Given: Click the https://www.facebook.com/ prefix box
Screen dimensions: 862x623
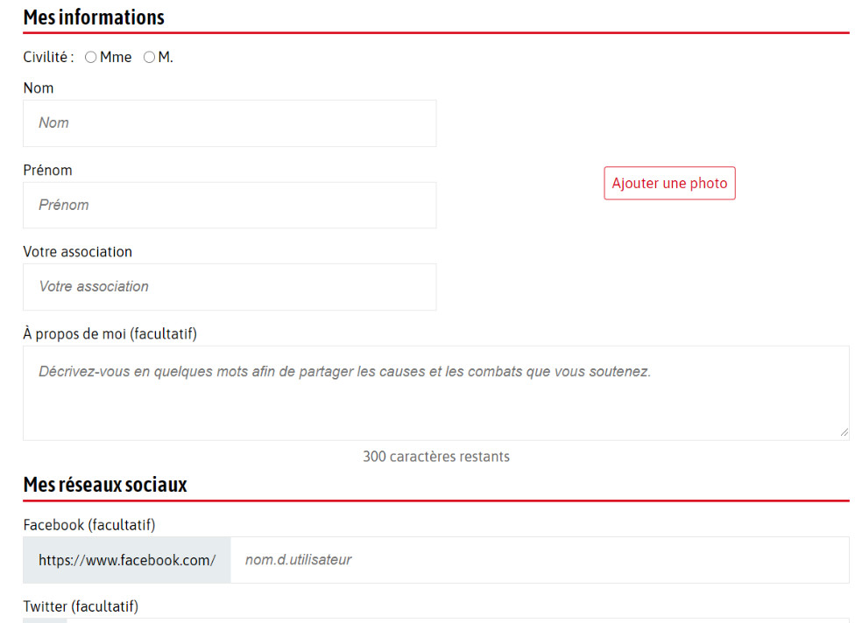Looking at the screenshot, I should [x=127, y=560].
